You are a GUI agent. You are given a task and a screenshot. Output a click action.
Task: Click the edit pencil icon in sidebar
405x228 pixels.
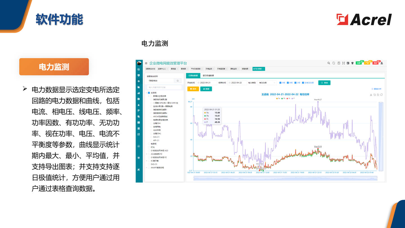139,134
